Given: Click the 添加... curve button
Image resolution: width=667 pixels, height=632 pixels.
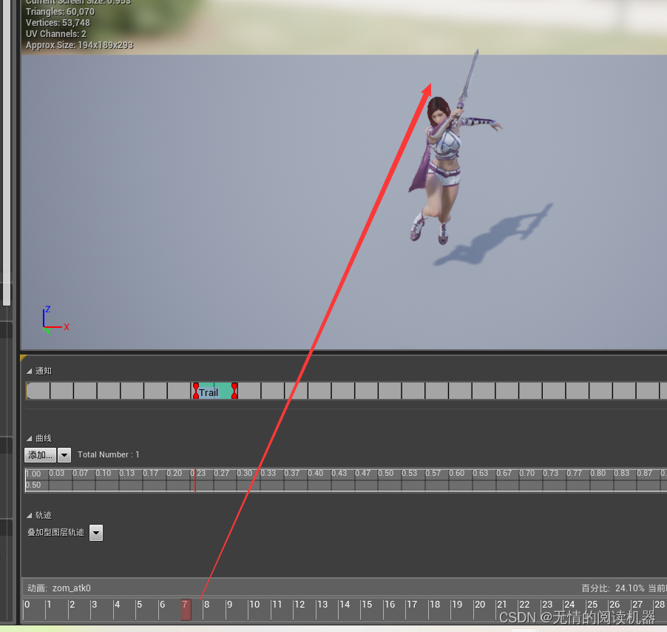Looking at the screenshot, I should point(40,455).
